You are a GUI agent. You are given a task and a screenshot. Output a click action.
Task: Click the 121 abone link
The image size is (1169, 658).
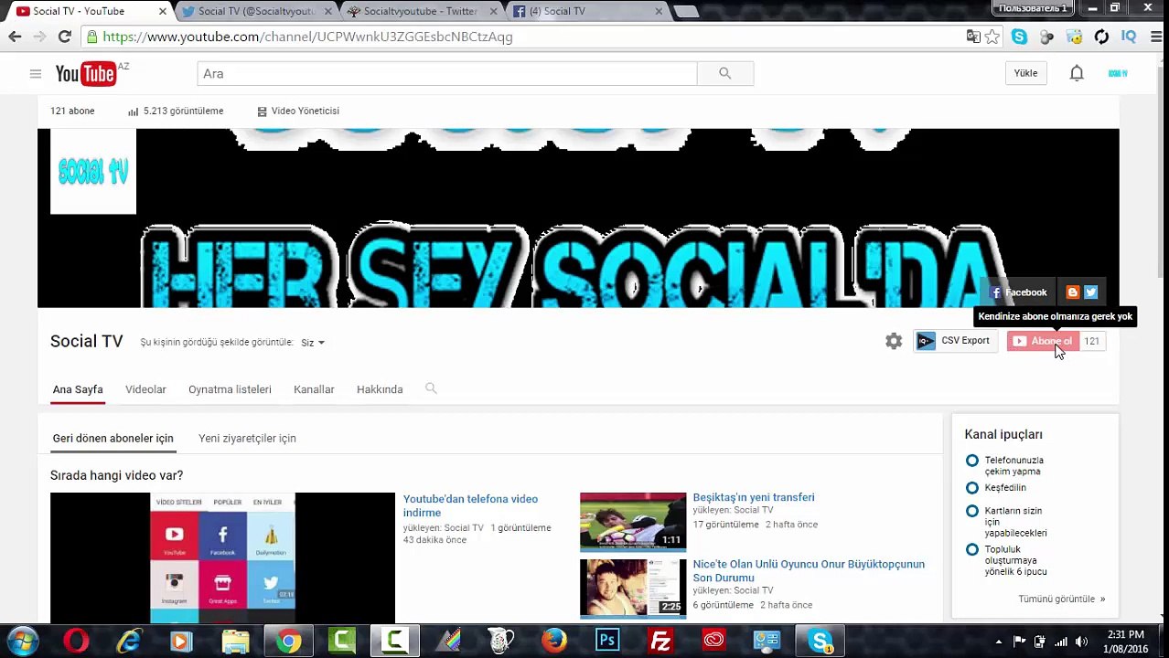[x=72, y=111]
